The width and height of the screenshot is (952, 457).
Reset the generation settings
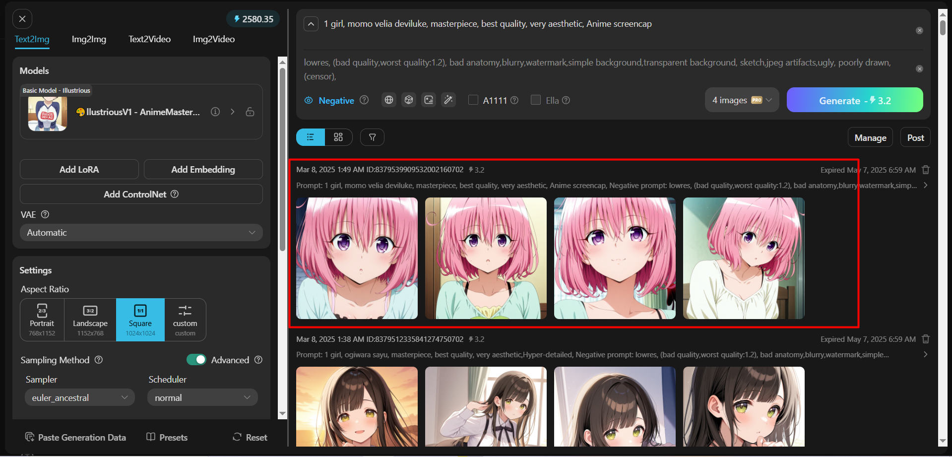tap(250, 437)
